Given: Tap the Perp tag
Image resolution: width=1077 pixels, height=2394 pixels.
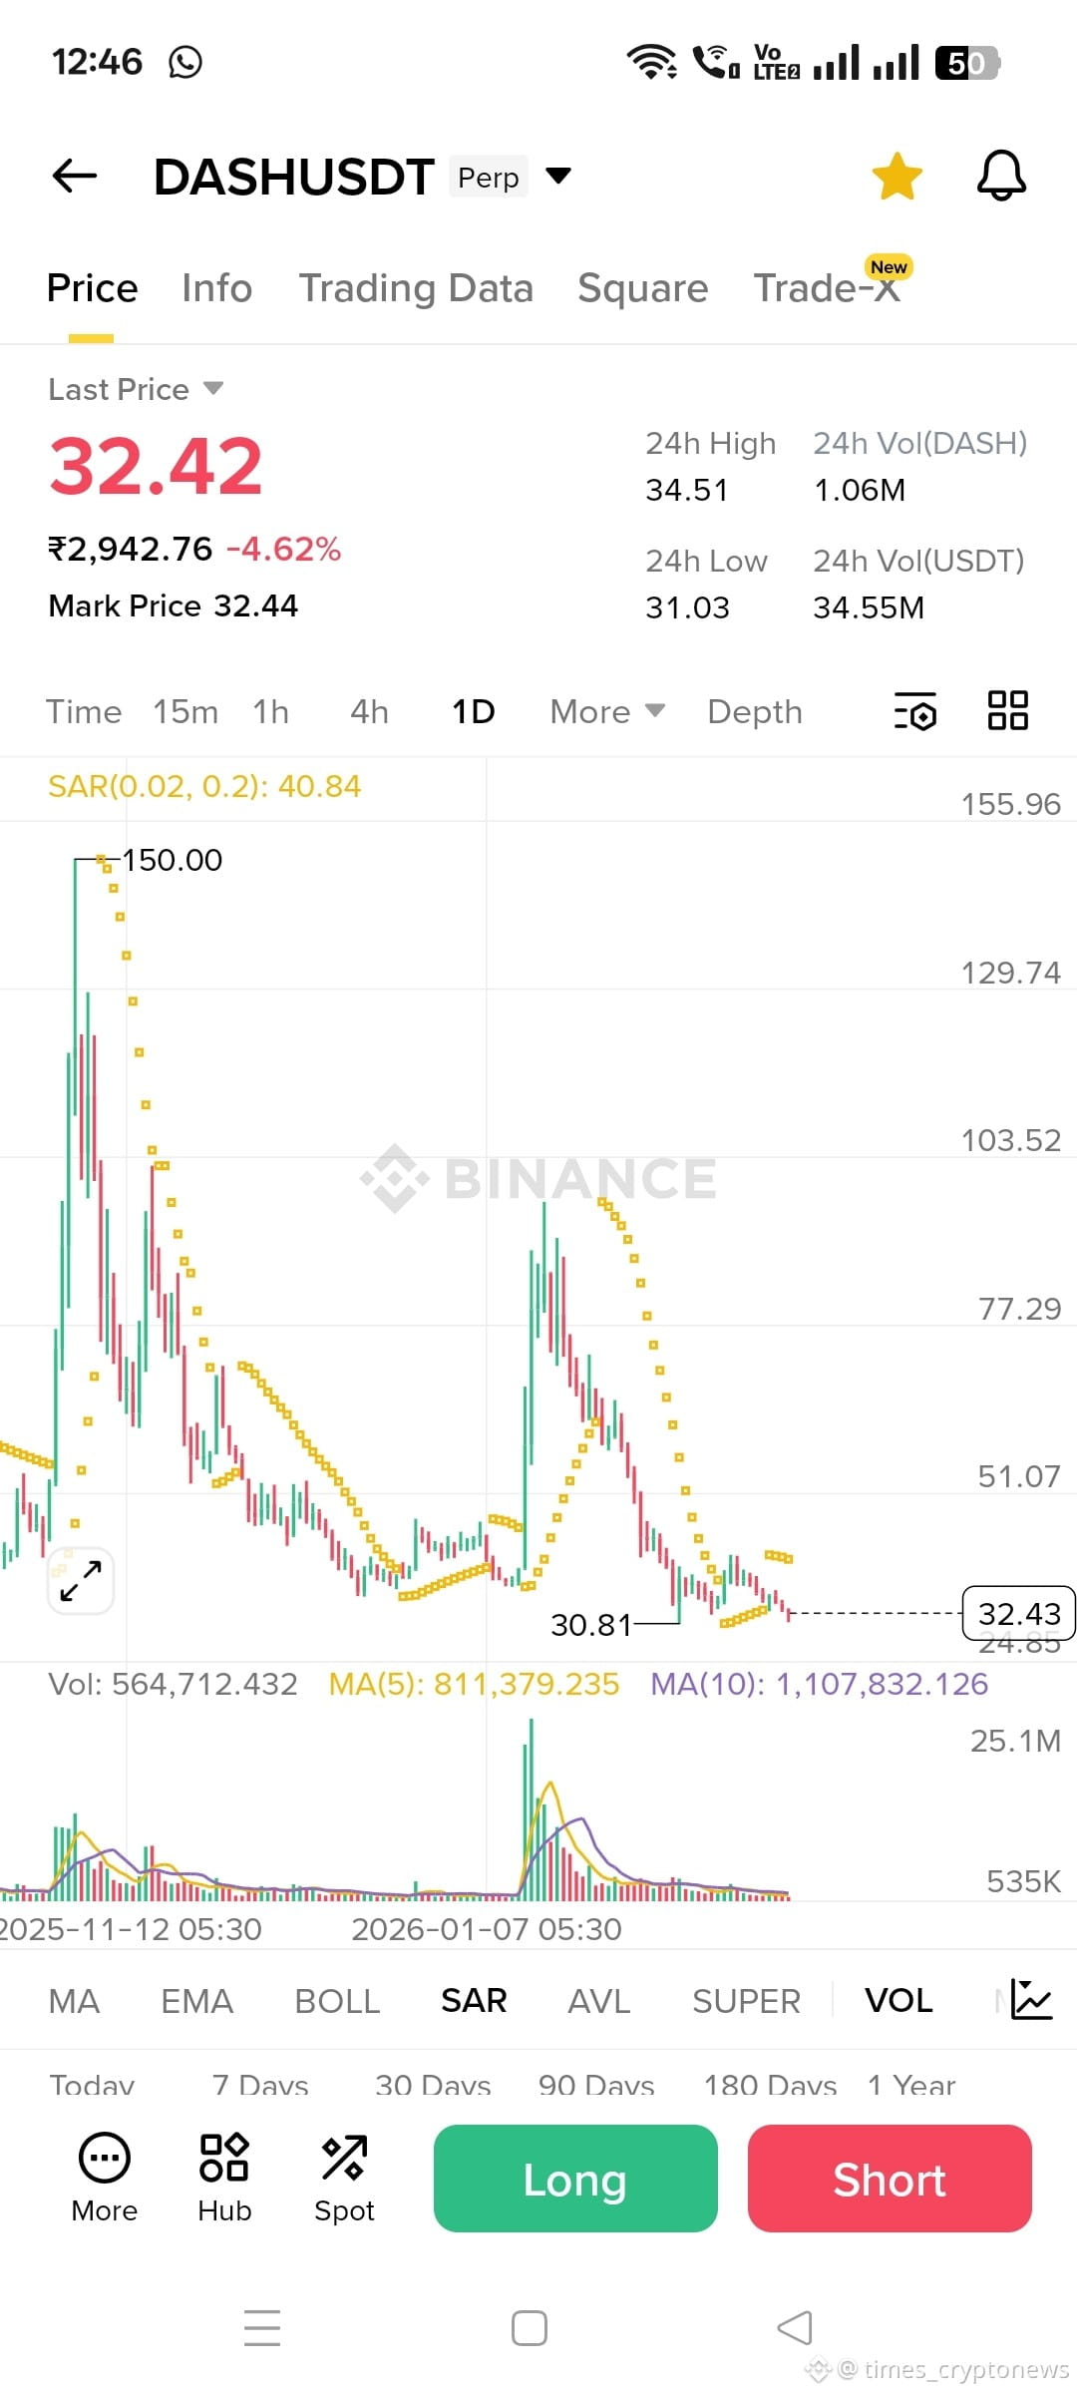Looking at the screenshot, I should [488, 177].
